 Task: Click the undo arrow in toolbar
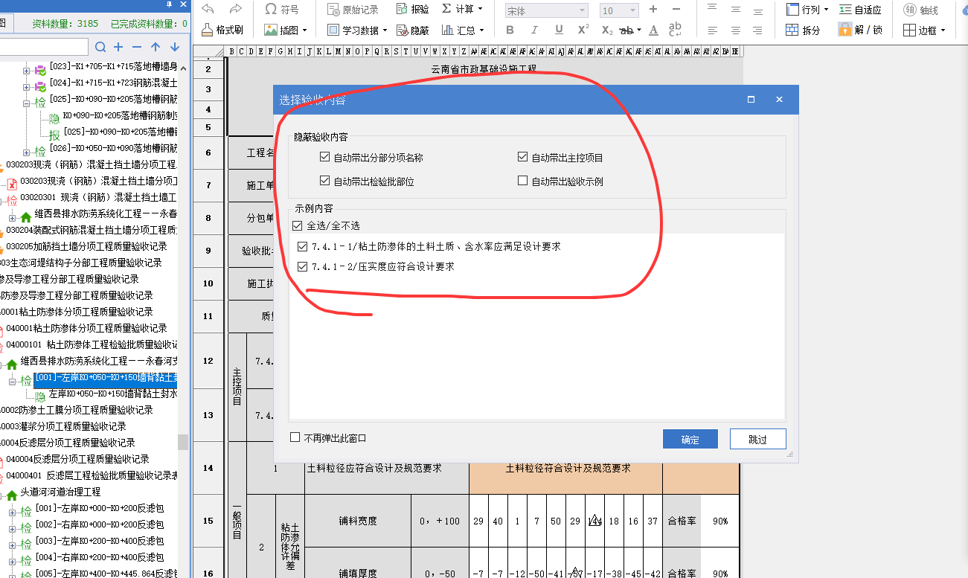[x=208, y=9]
